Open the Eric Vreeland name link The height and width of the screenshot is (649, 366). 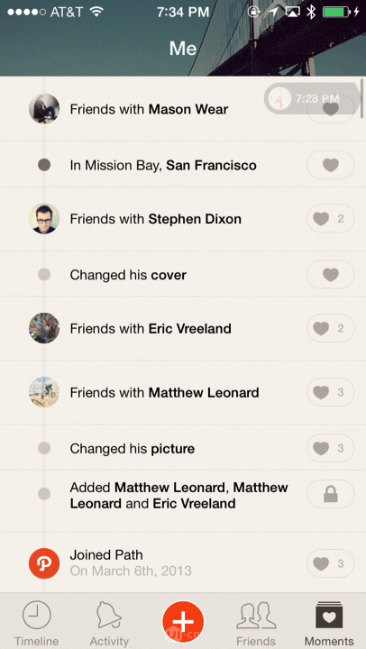[x=189, y=329]
